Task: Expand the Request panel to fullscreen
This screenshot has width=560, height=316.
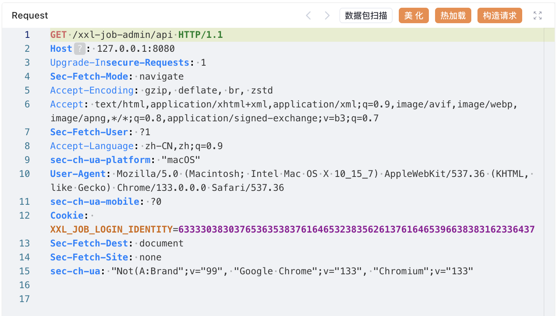Action: pyautogui.click(x=537, y=15)
